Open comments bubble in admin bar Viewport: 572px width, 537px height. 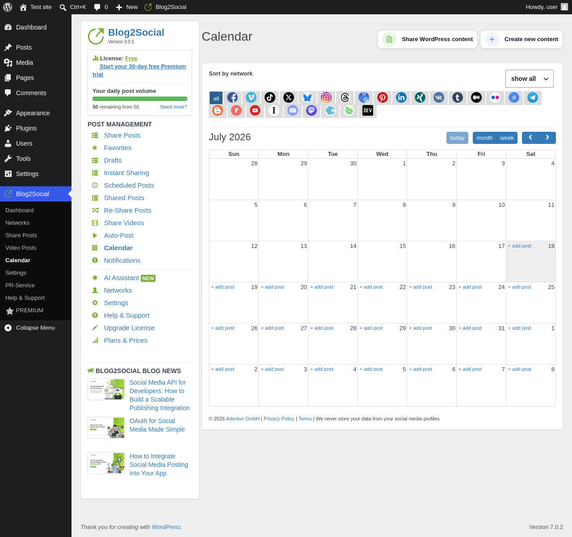(101, 7)
